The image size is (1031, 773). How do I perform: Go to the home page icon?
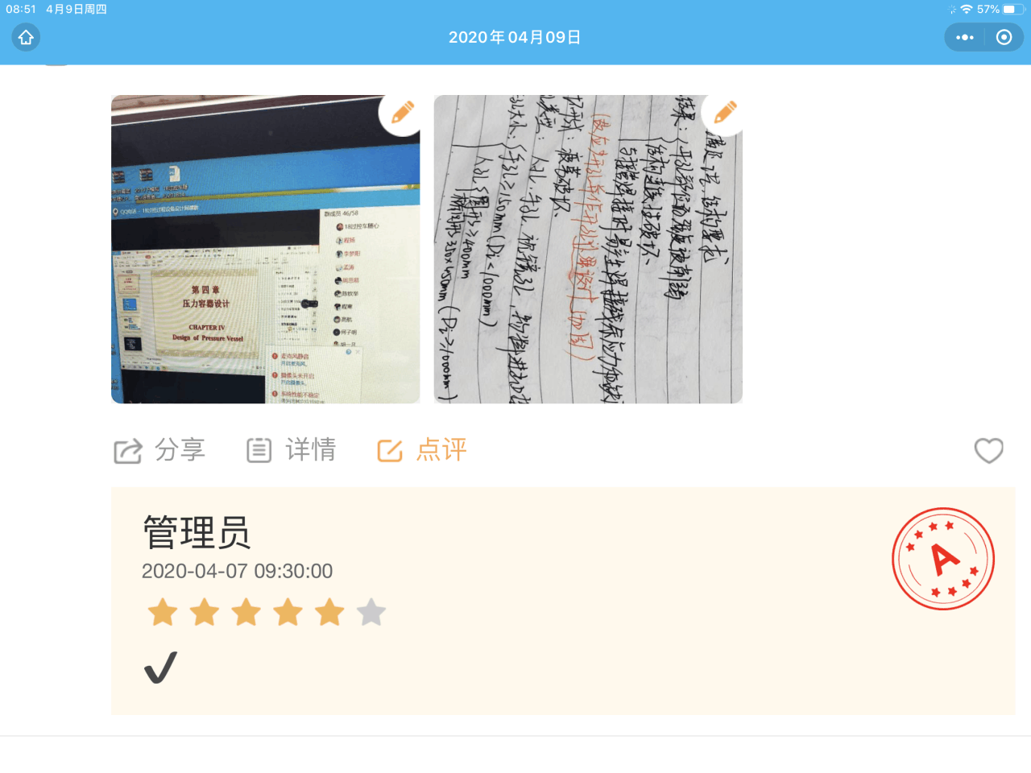[26, 37]
